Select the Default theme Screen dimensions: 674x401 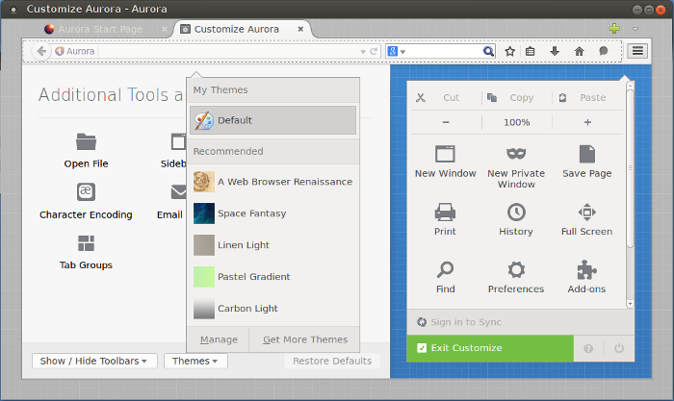click(272, 120)
